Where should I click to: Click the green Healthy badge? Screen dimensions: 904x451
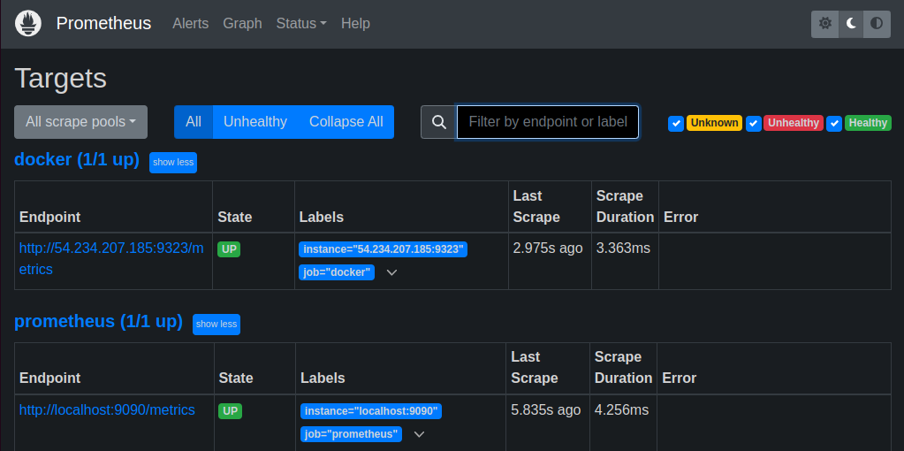coord(868,123)
